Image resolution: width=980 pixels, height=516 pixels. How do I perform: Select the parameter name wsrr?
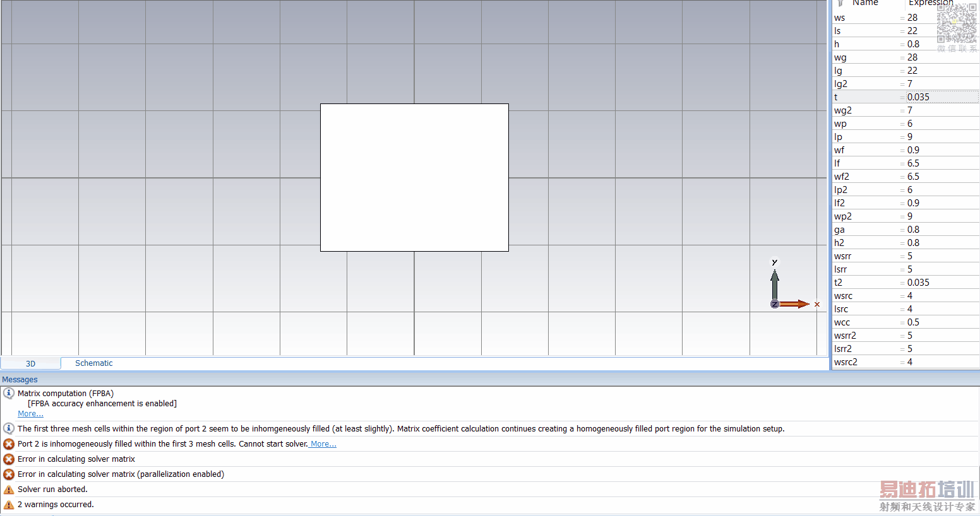coord(842,256)
